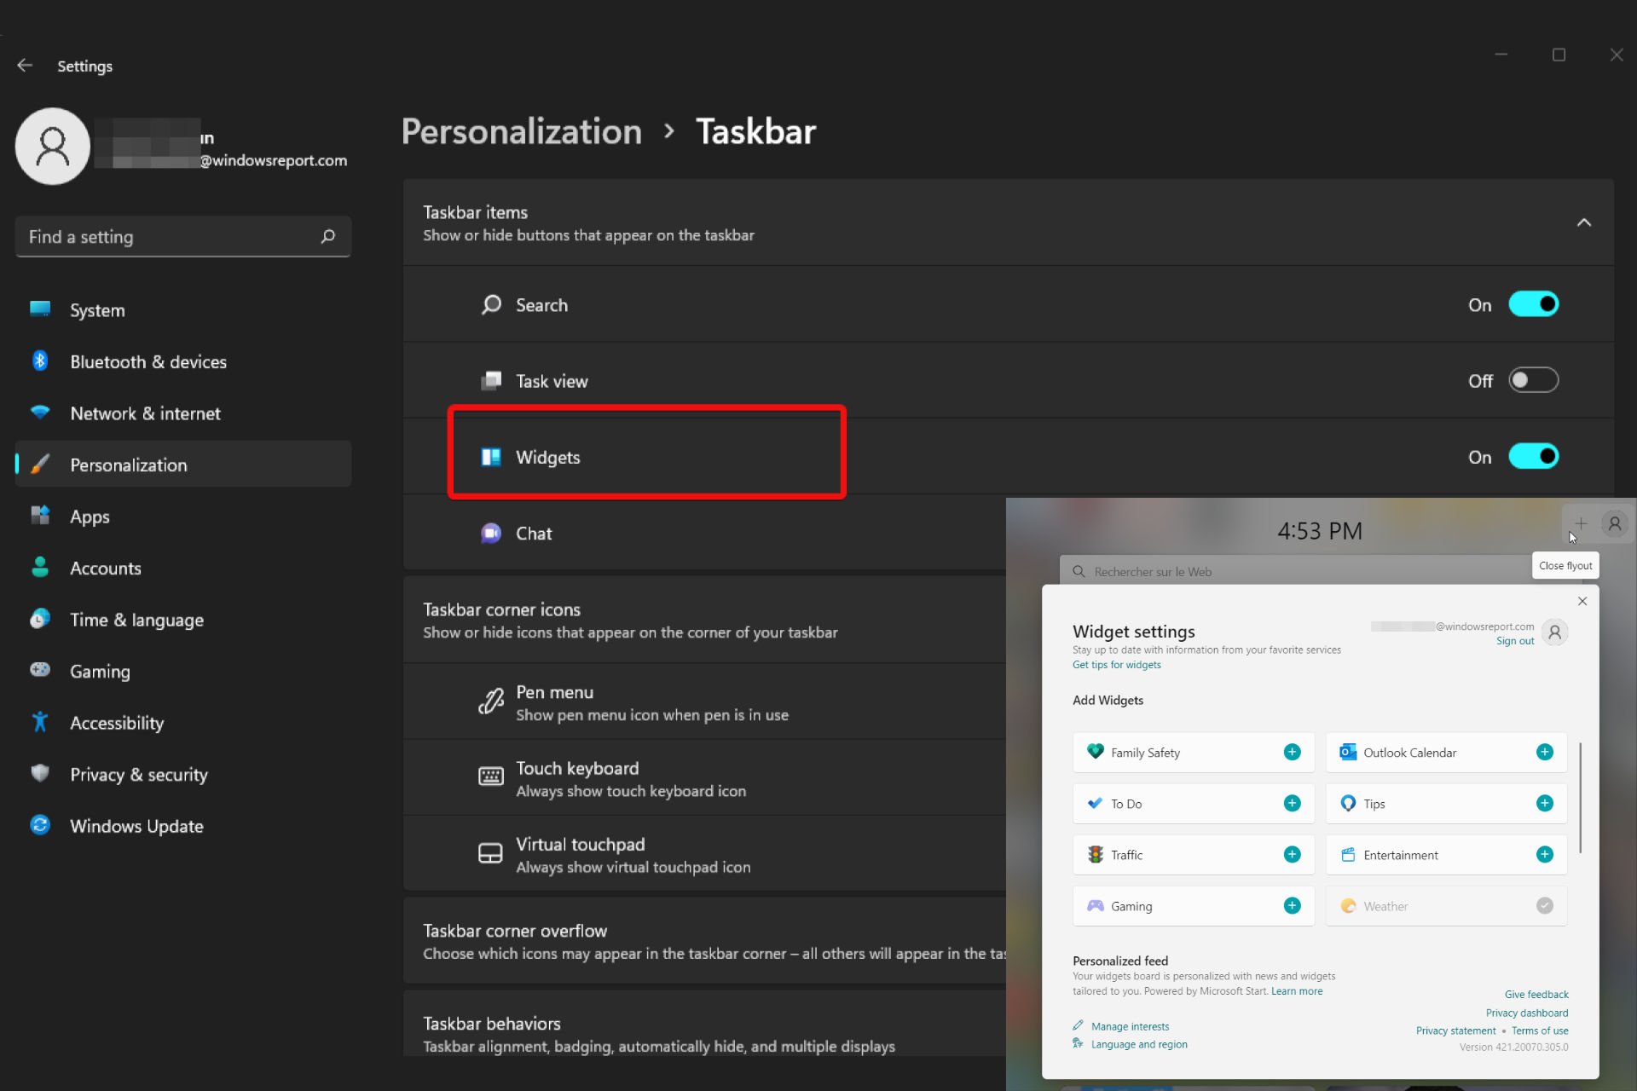
Task: Close the Widget settings dialog
Action: tap(1582, 601)
